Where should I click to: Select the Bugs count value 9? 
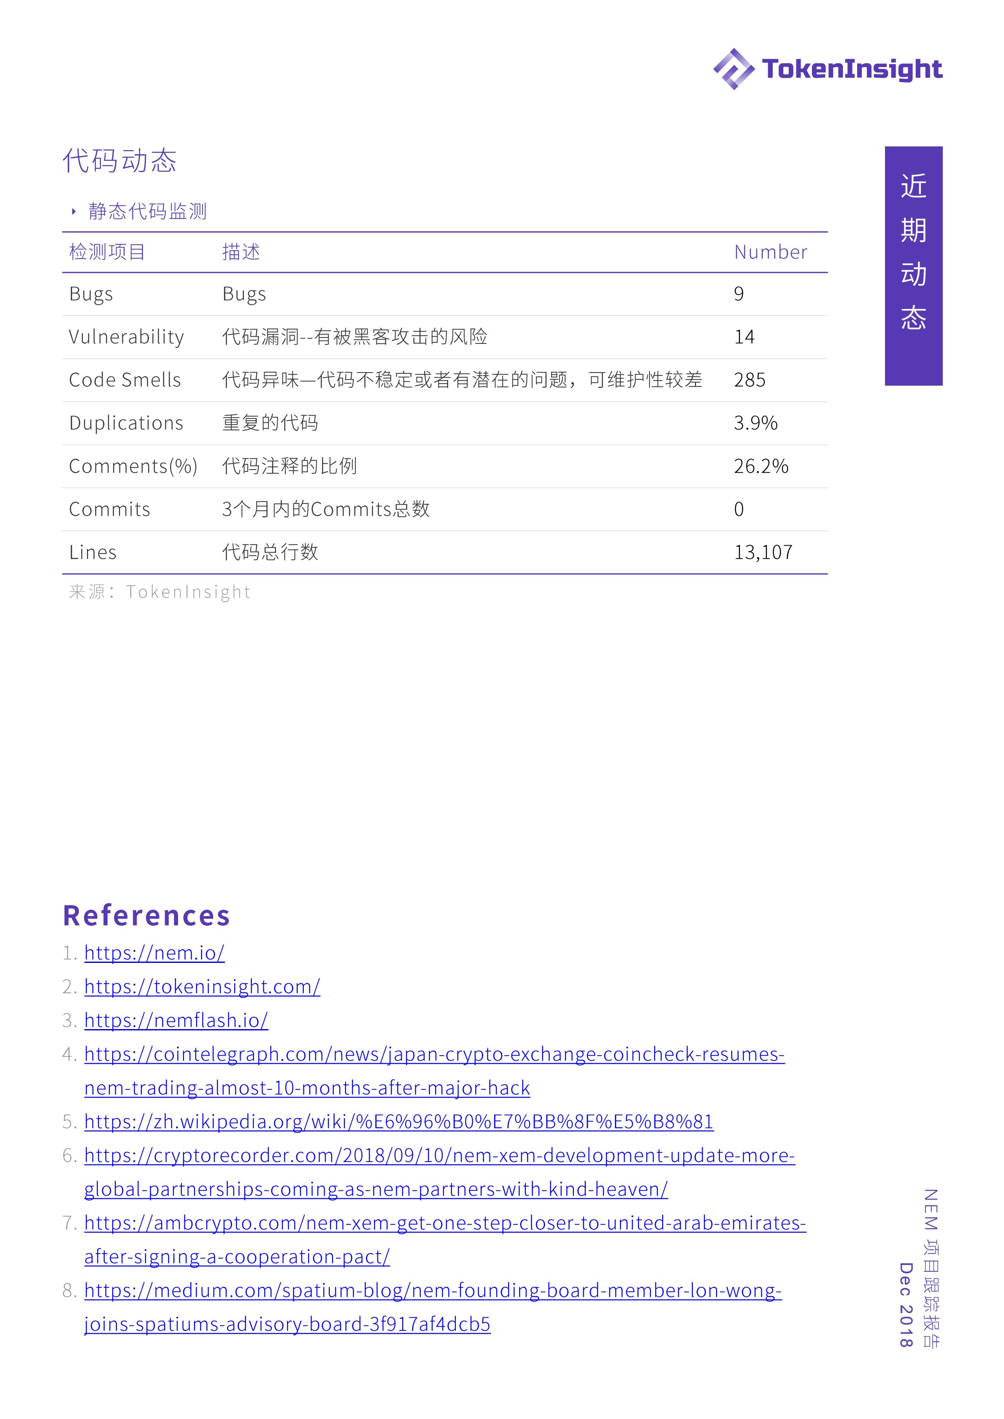tap(739, 294)
